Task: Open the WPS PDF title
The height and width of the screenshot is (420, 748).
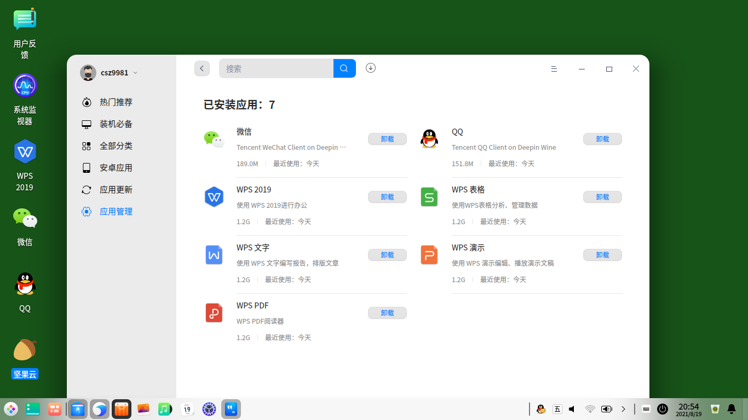Action: pos(252,306)
